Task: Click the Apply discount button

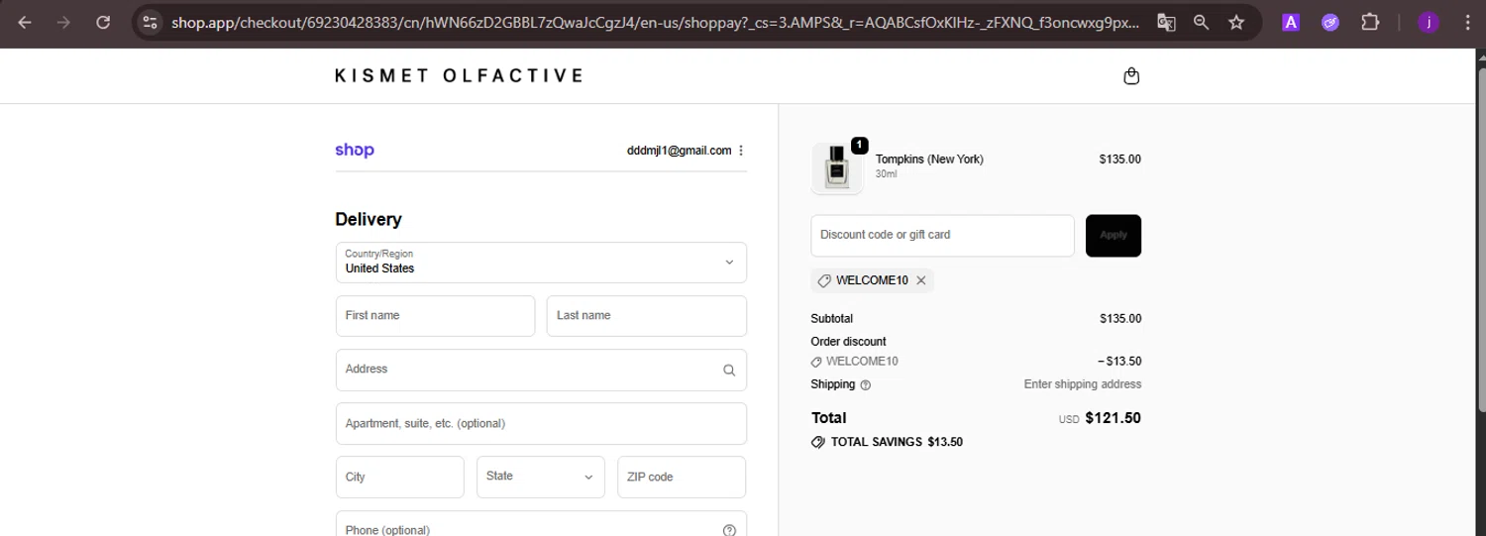Action: [x=1114, y=236]
